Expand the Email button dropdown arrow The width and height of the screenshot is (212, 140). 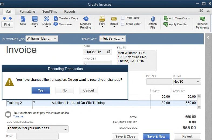114,27
